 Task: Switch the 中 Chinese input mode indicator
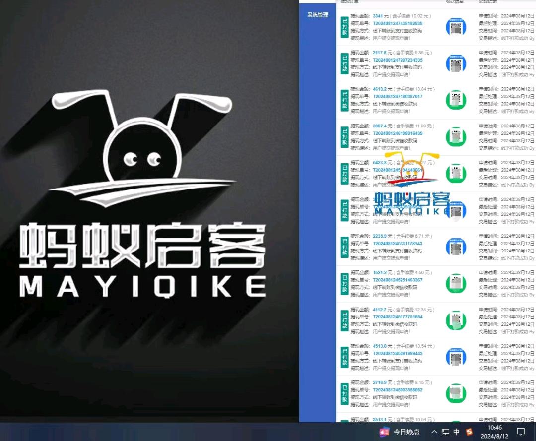point(457,432)
